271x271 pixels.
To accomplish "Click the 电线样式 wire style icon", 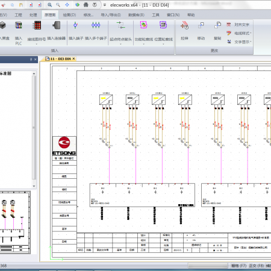I will [x=229, y=33].
